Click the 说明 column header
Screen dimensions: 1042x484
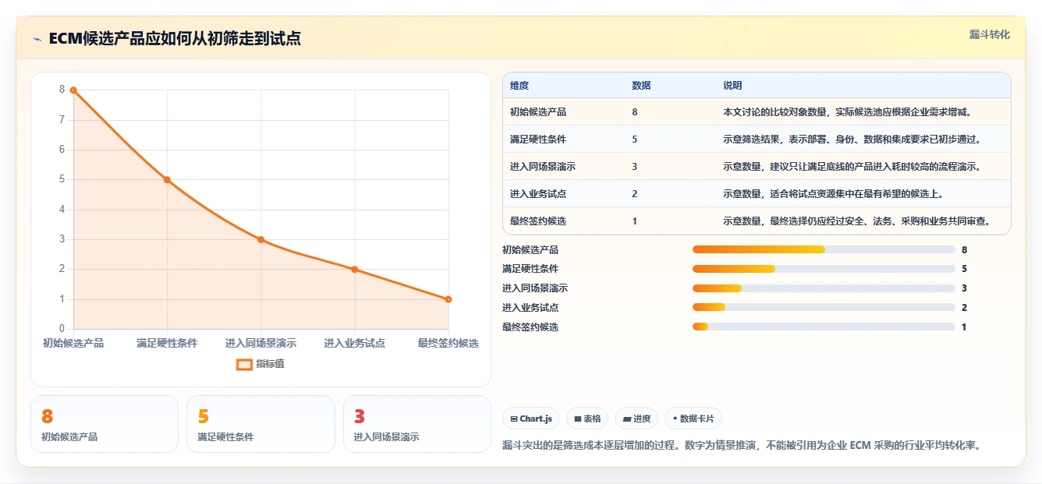[732, 86]
